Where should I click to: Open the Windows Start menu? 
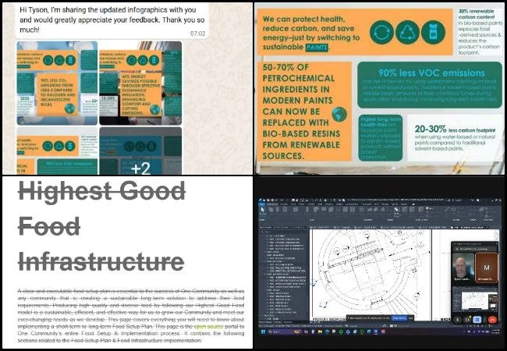pyautogui.click(x=263, y=332)
